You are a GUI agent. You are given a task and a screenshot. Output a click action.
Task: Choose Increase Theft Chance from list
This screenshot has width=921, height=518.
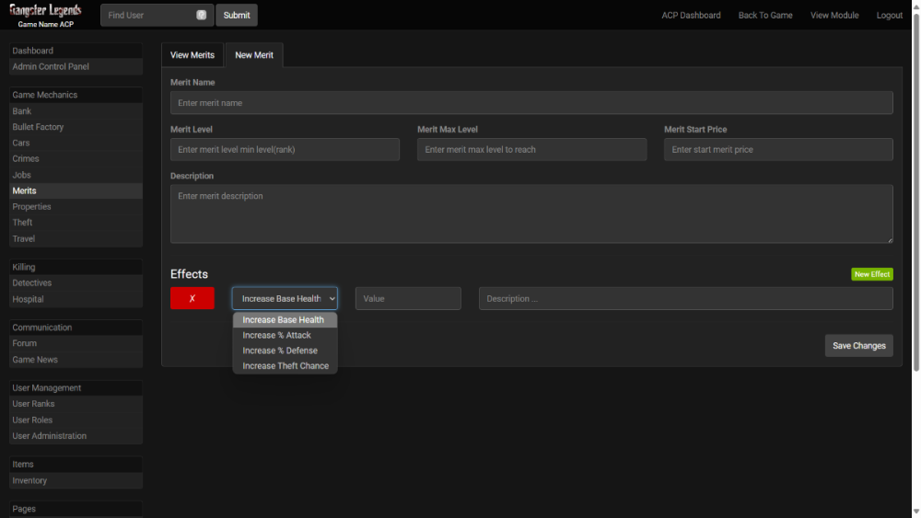click(x=286, y=366)
